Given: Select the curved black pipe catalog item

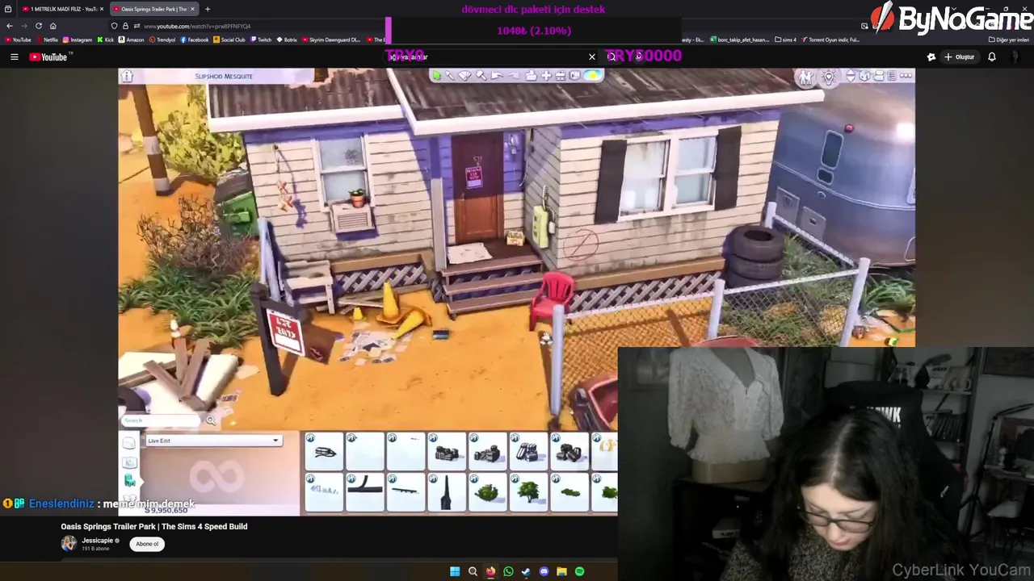Looking at the screenshot, I should 365,492.
